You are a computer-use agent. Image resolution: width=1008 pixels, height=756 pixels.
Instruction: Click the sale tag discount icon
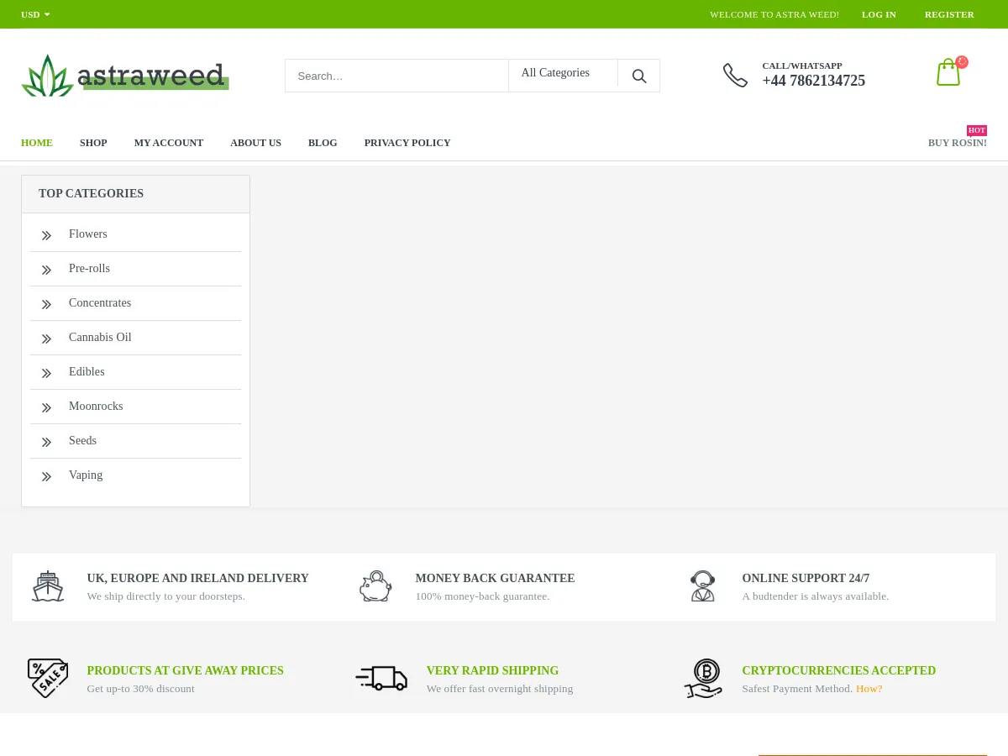tap(48, 678)
